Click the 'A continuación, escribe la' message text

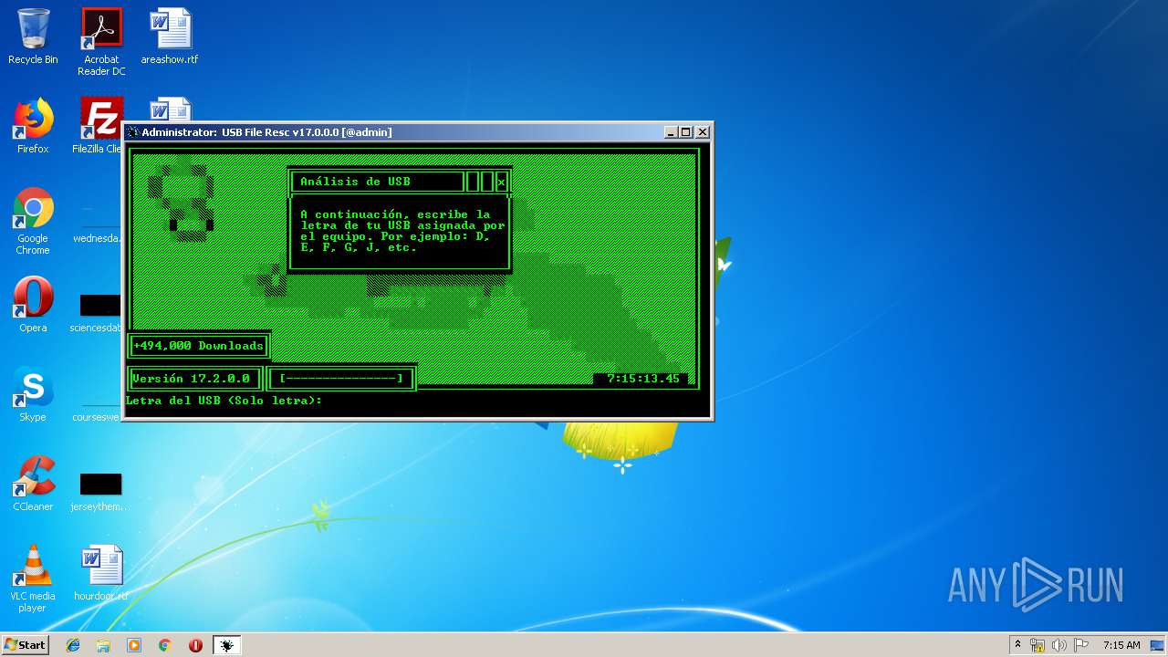(395, 214)
